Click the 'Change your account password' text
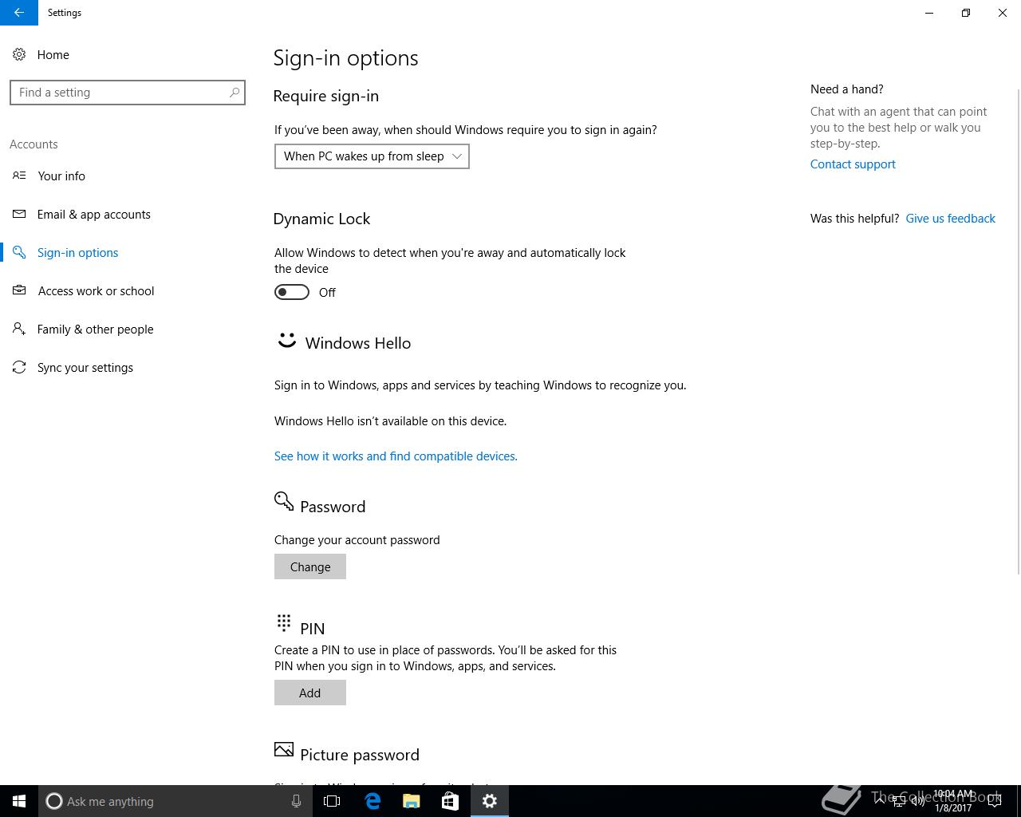Image resolution: width=1021 pixels, height=817 pixels. pos(357,540)
